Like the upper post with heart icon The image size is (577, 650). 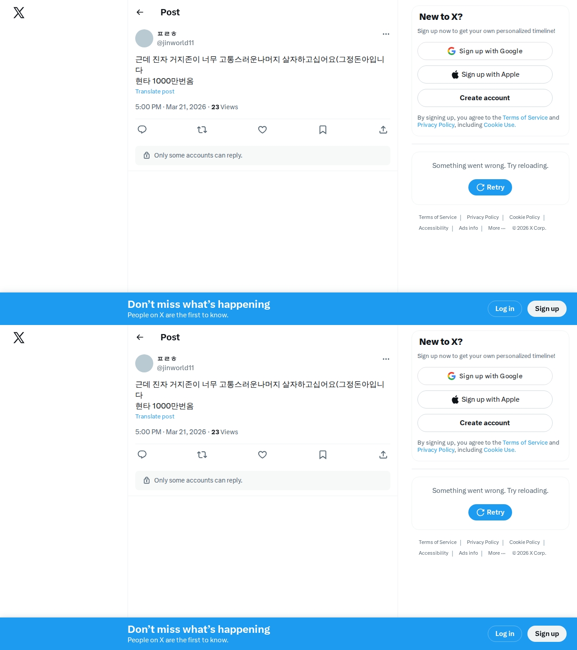(262, 130)
